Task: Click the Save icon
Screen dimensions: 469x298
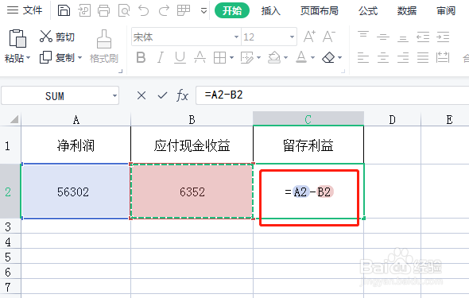Action: pyautogui.click(x=64, y=11)
